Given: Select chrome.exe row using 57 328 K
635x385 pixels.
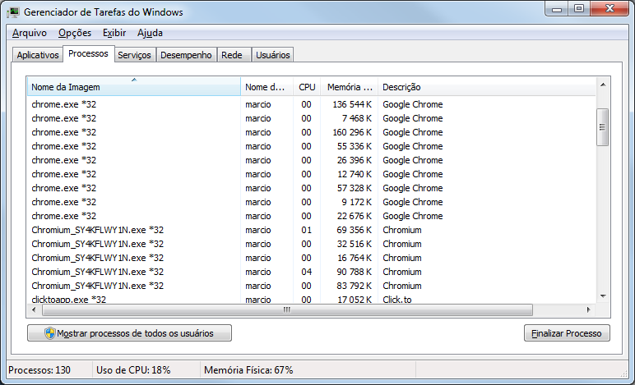Looking at the screenshot, I should point(312,188).
